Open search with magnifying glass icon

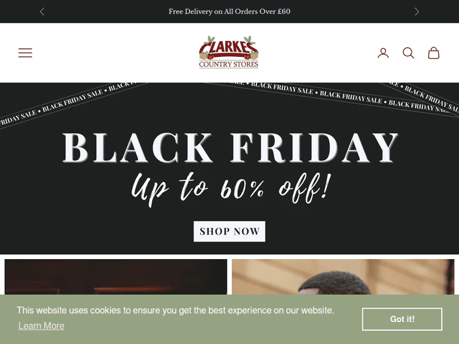point(408,53)
